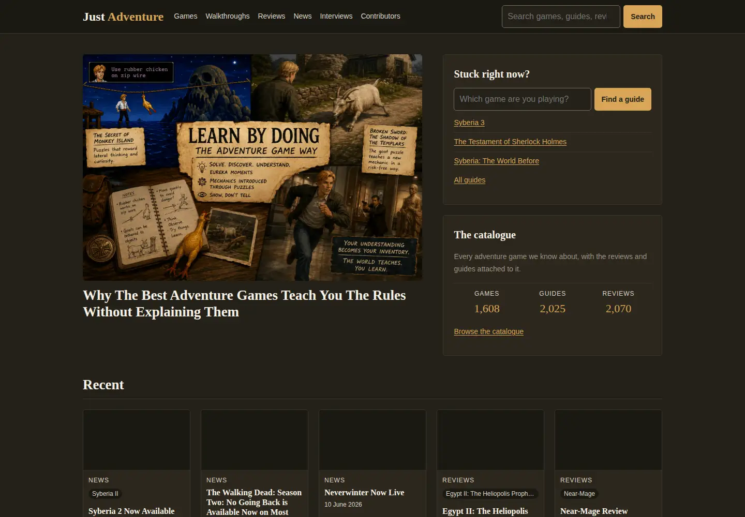Click the Egypt II: The Heliopolis Prophecy tag

(x=490, y=494)
